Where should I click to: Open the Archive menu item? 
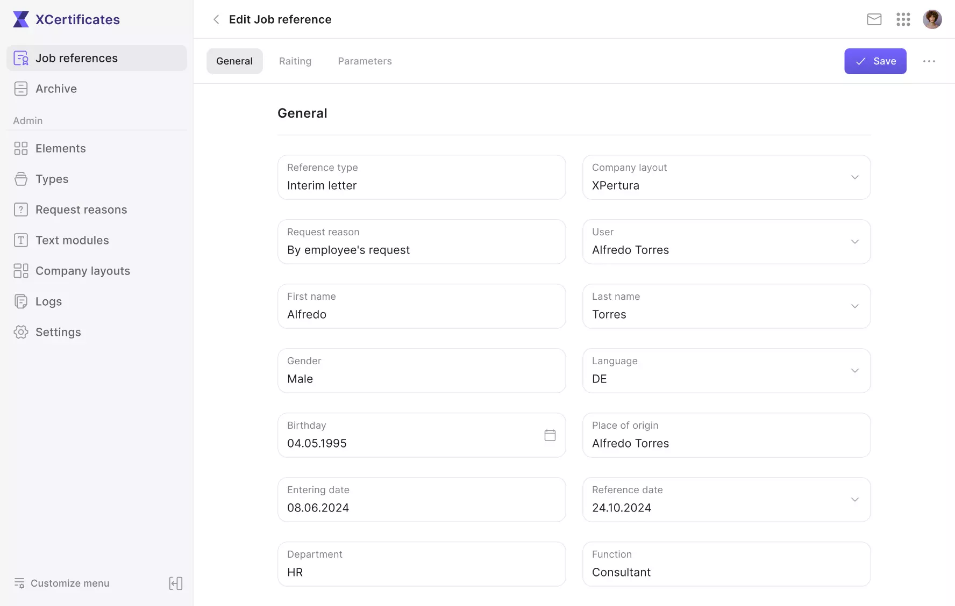point(97,89)
